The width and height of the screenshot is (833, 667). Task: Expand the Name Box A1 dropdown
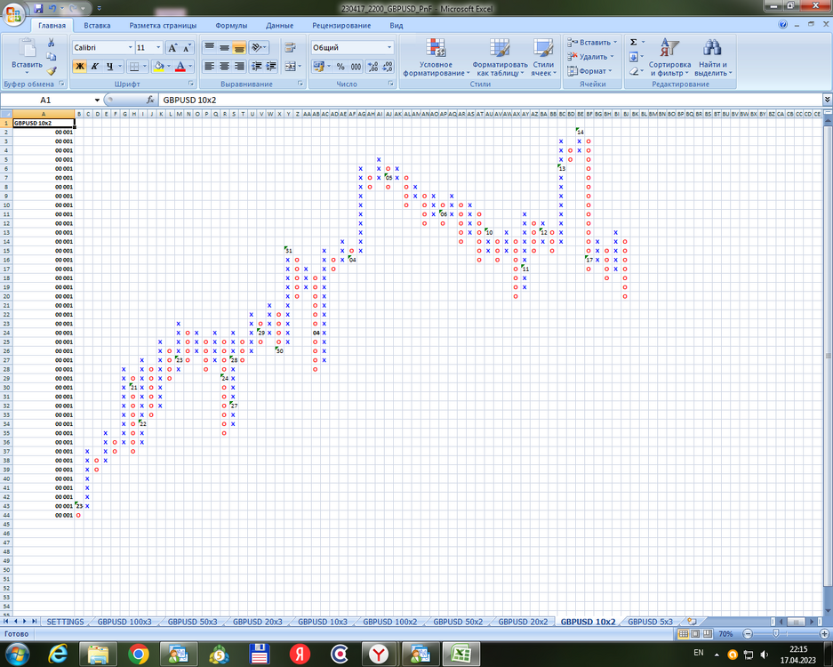pyautogui.click(x=97, y=100)
